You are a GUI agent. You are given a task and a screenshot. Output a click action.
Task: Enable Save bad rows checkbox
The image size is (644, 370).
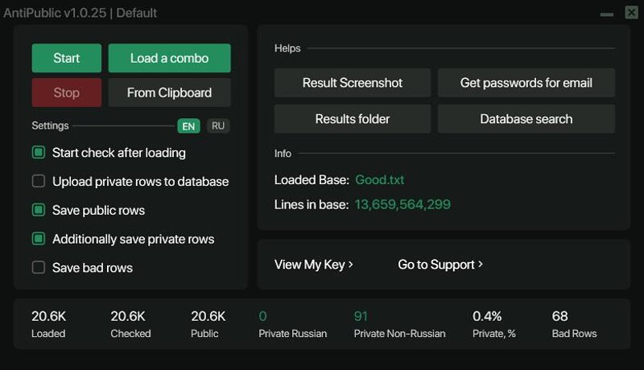pos(39,268)
